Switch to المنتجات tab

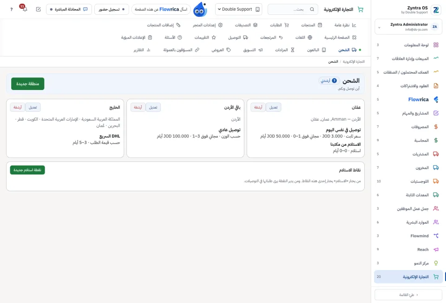click(x=311, y=25)
